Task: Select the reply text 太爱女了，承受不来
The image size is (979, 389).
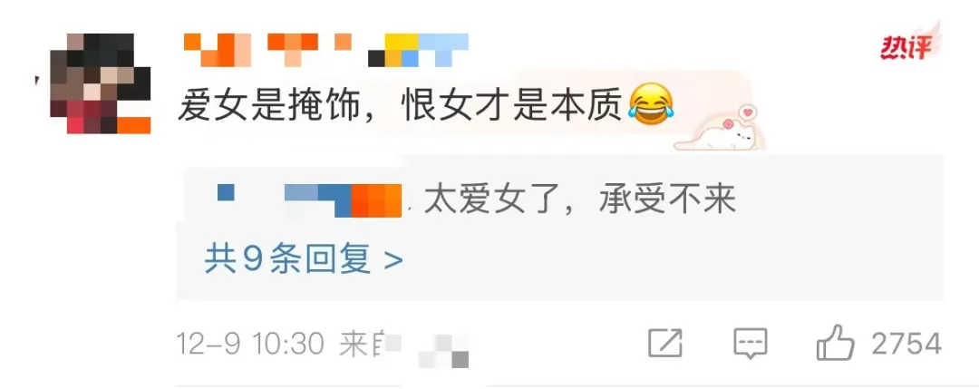Action: (x=580, y=201)
